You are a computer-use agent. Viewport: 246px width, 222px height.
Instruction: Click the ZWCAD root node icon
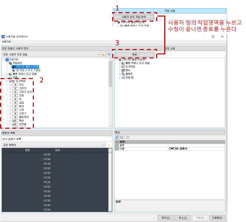pos(7,59)
